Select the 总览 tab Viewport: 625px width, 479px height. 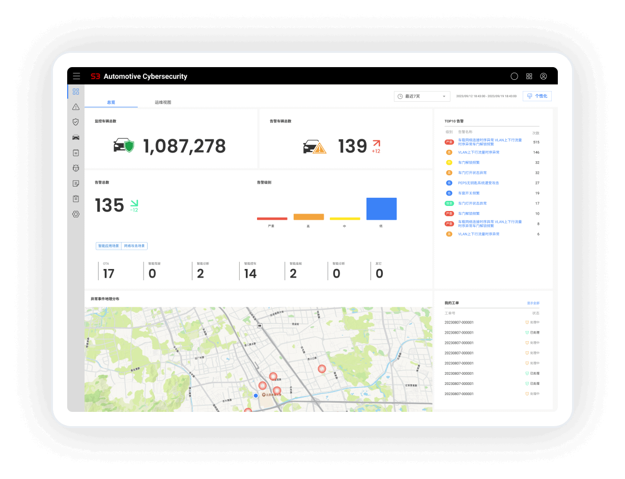click(x=111, y=102)
